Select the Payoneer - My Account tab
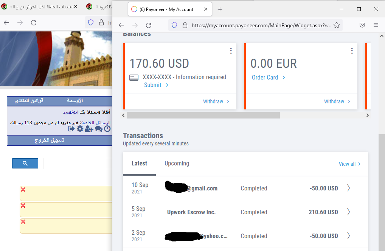 (170, 9)
